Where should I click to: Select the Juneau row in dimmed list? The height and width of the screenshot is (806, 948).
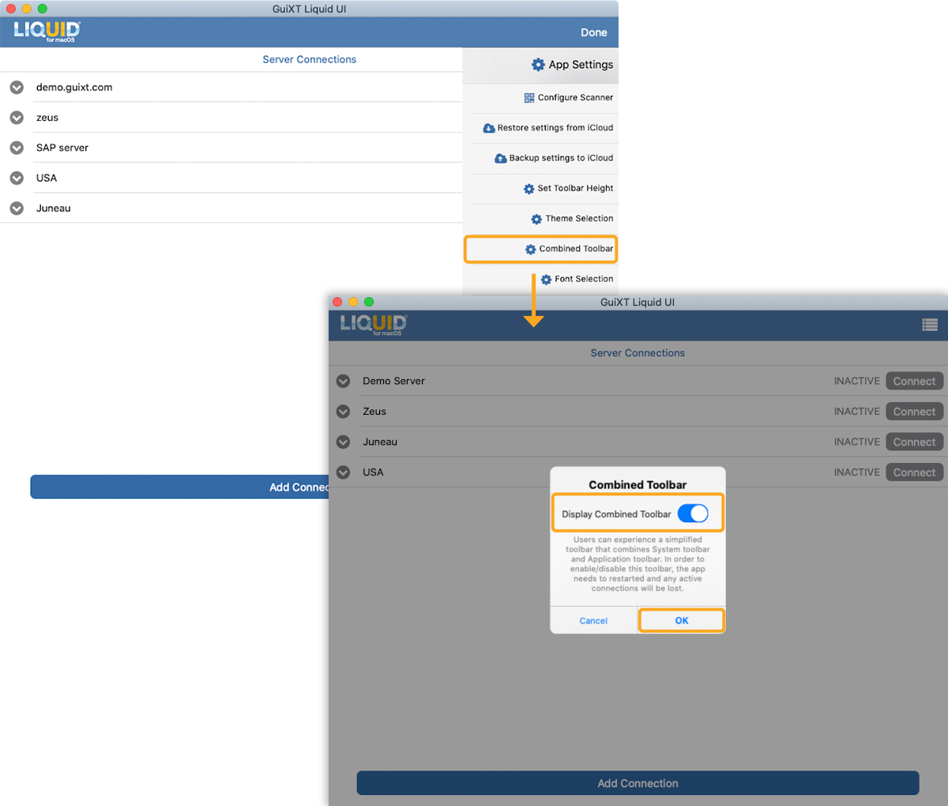pos(380,442)
